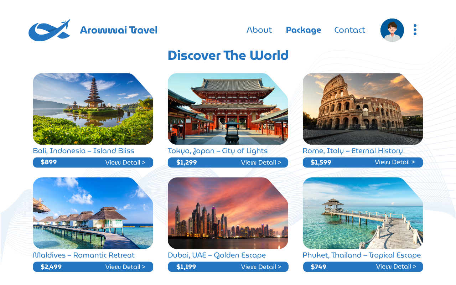View Detail for the Rome package
Image resolution: width=456 pixels, height=285 pixels.
point(395,162)
